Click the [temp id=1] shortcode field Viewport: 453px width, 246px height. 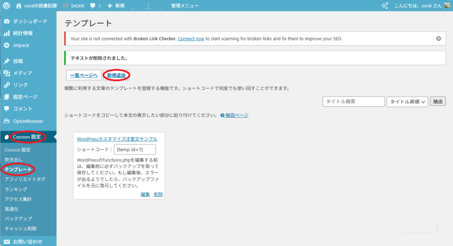pos(134,149)
